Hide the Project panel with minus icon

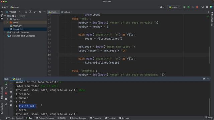click(44, 12)
